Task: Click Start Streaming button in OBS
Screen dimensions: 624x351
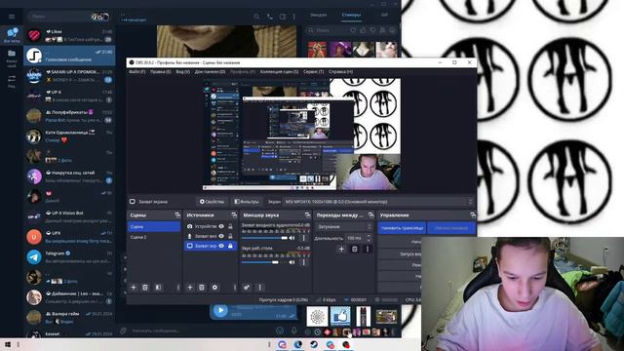Action: pyautogui.click(x=402, y=228)
